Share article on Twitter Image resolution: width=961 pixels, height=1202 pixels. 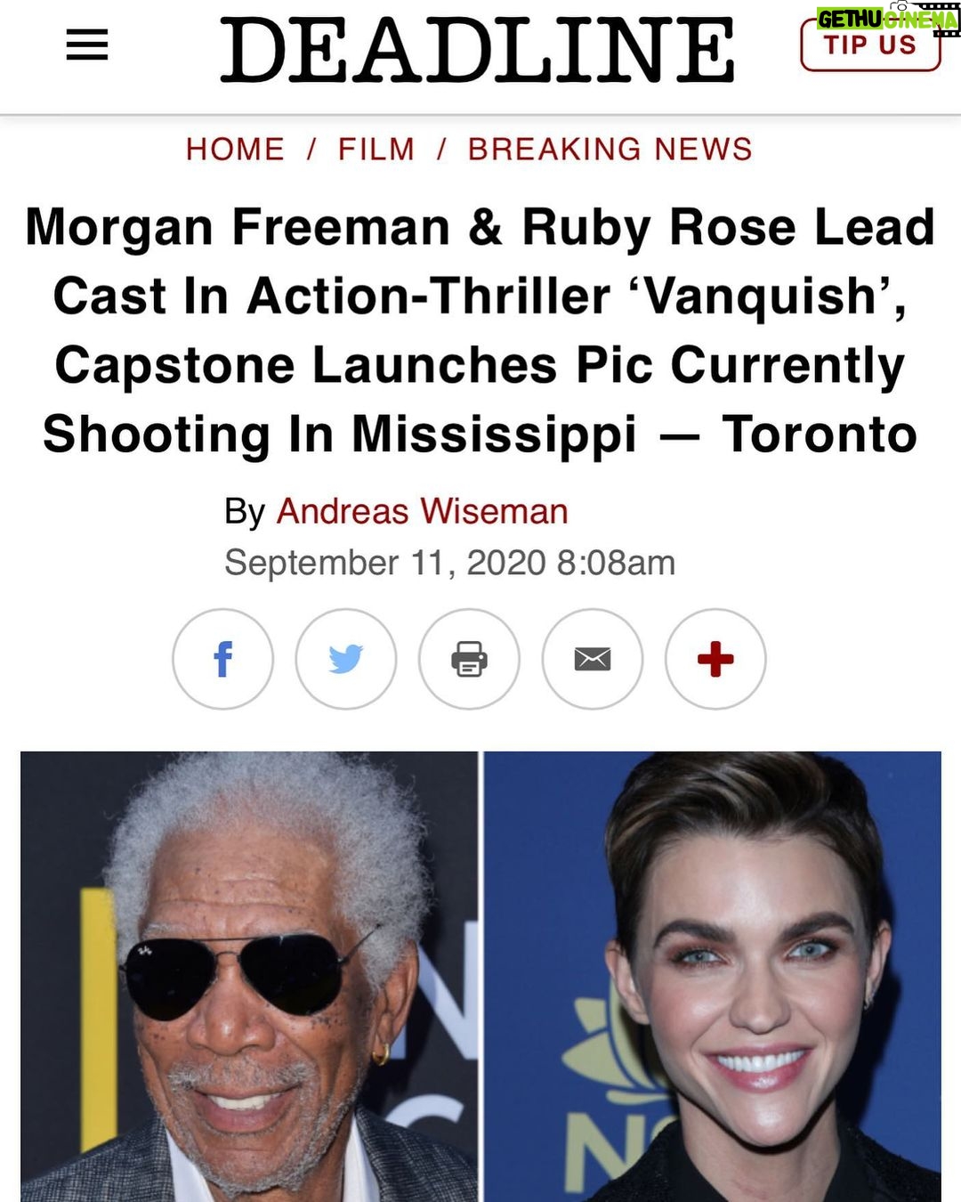click(x=346, y=659)
